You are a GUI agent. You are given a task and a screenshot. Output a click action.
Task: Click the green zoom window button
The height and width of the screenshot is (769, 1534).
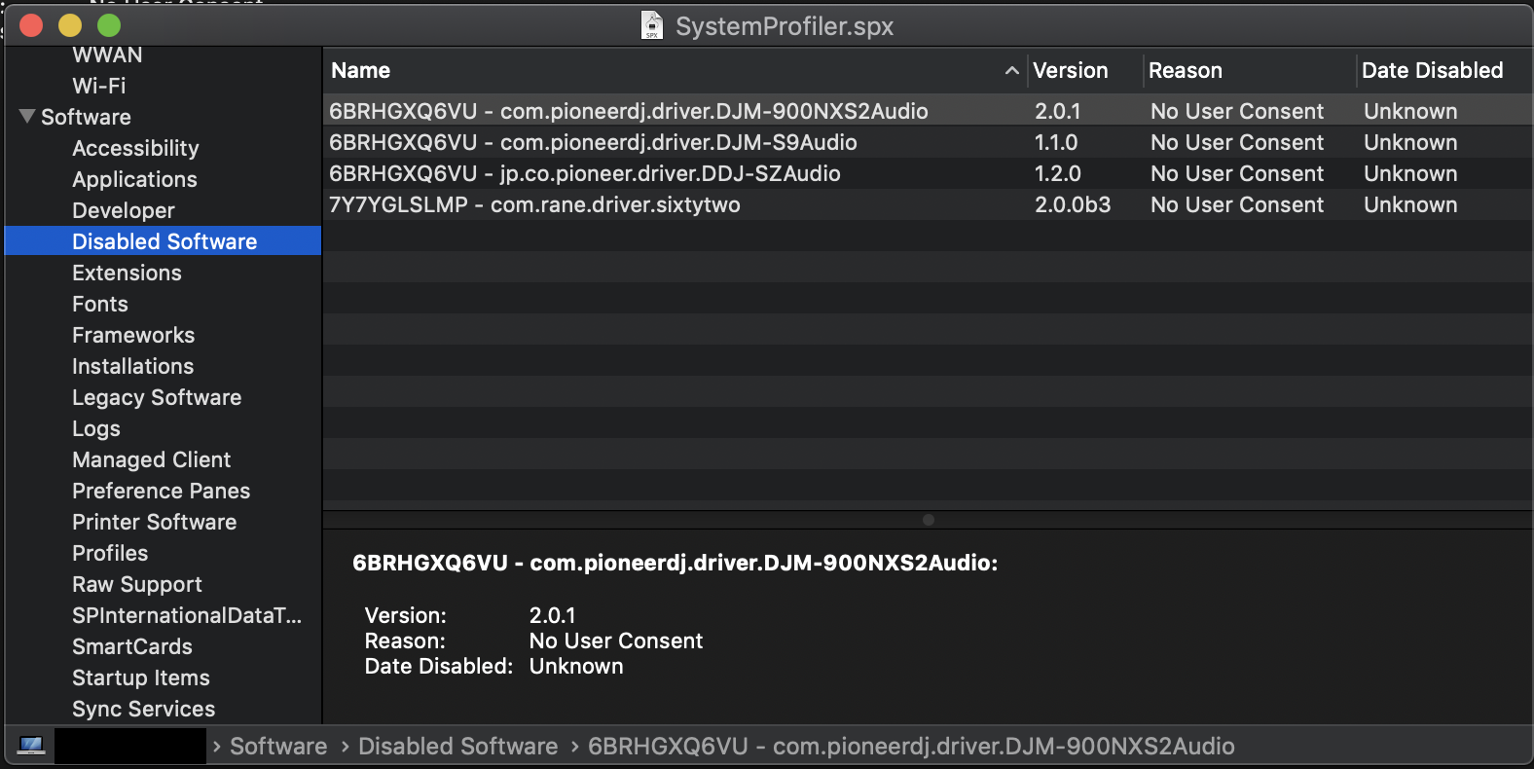tap(109, 25)
